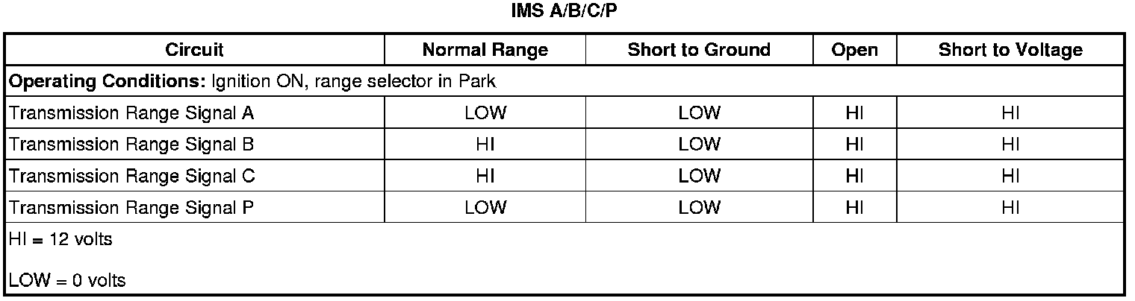Screen dimensions: 1135x301
Task: Select the Transmission Range Signal C label
Action: [x=131, y=176]
